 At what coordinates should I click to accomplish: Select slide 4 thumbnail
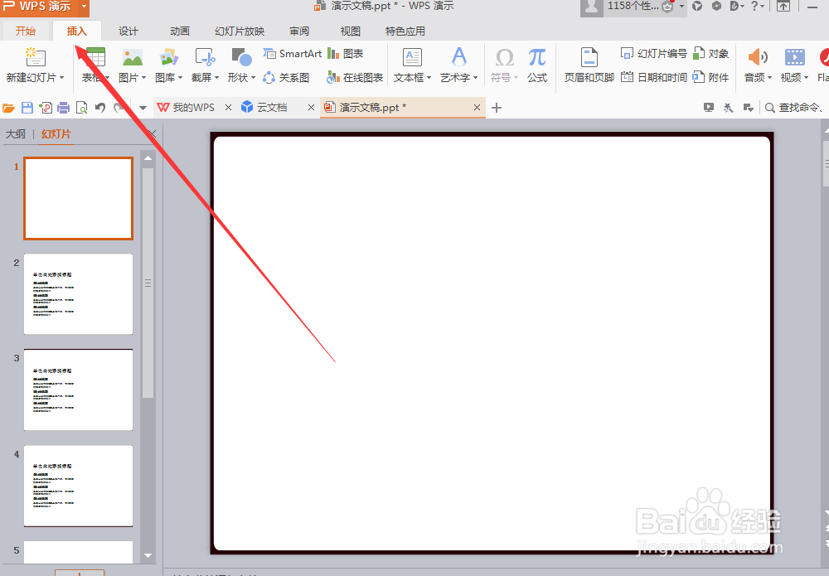pyautogui.click(x=78, y=486)
